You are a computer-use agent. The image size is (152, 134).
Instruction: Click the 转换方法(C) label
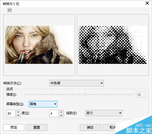[x=12, y=83]
